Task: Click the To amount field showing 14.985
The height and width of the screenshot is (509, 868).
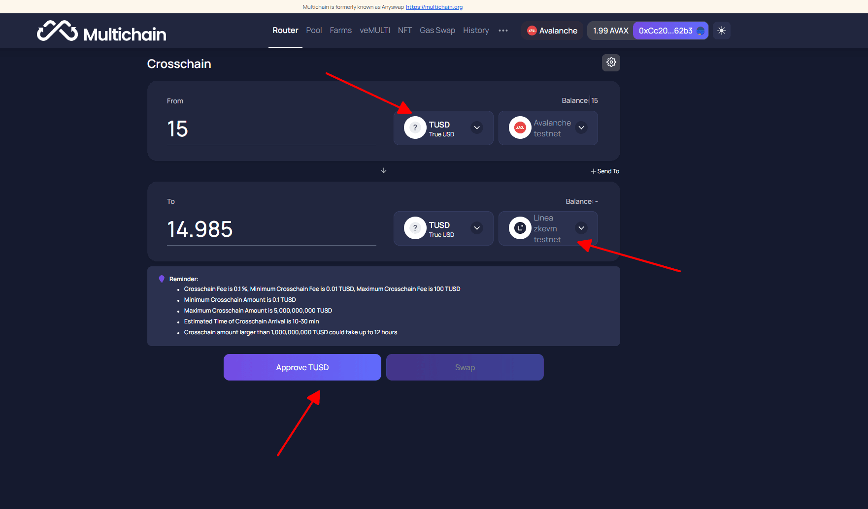Action: (x=271, y=229)
